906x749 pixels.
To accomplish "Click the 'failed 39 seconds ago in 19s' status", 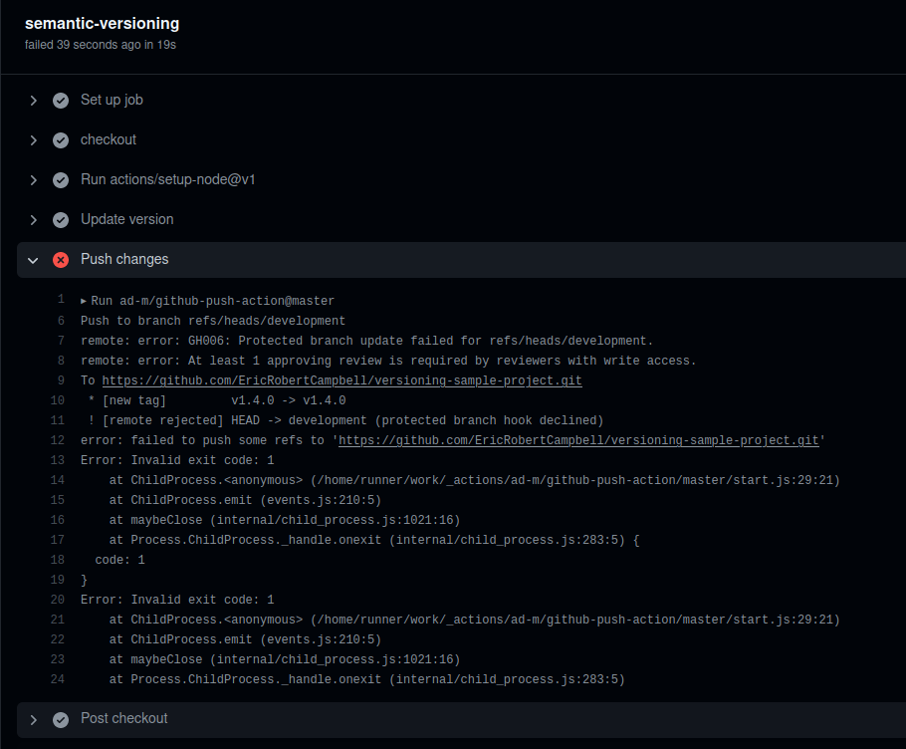I will [100, 45].
